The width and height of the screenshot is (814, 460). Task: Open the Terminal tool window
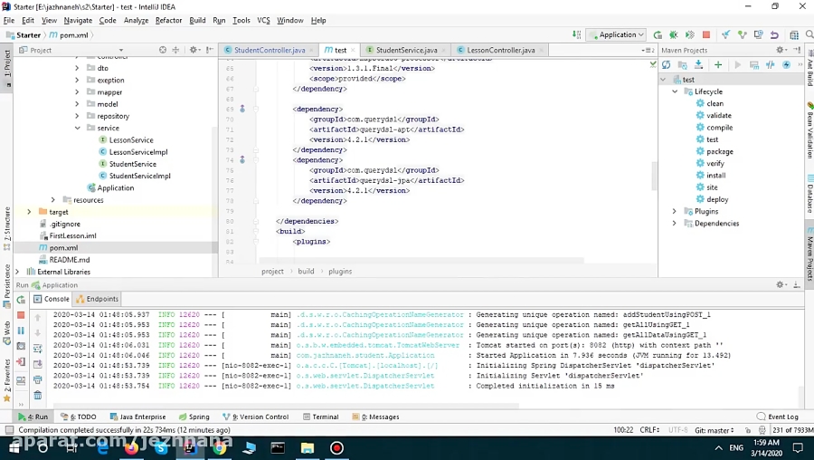320,417
